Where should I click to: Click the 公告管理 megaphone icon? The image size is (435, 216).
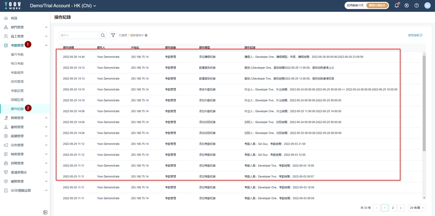6,145
